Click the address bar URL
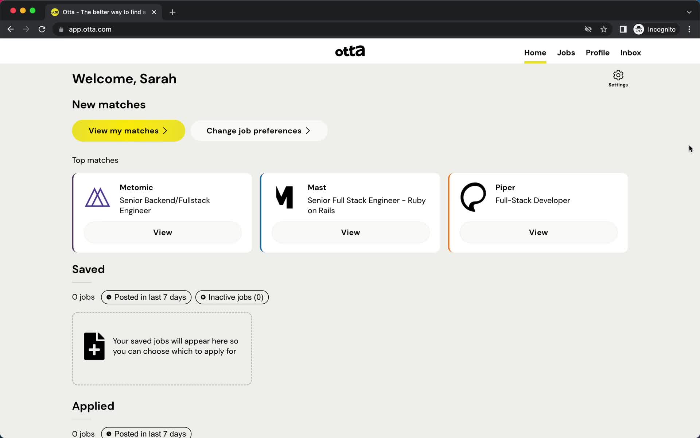 click(x=90, y=29)
